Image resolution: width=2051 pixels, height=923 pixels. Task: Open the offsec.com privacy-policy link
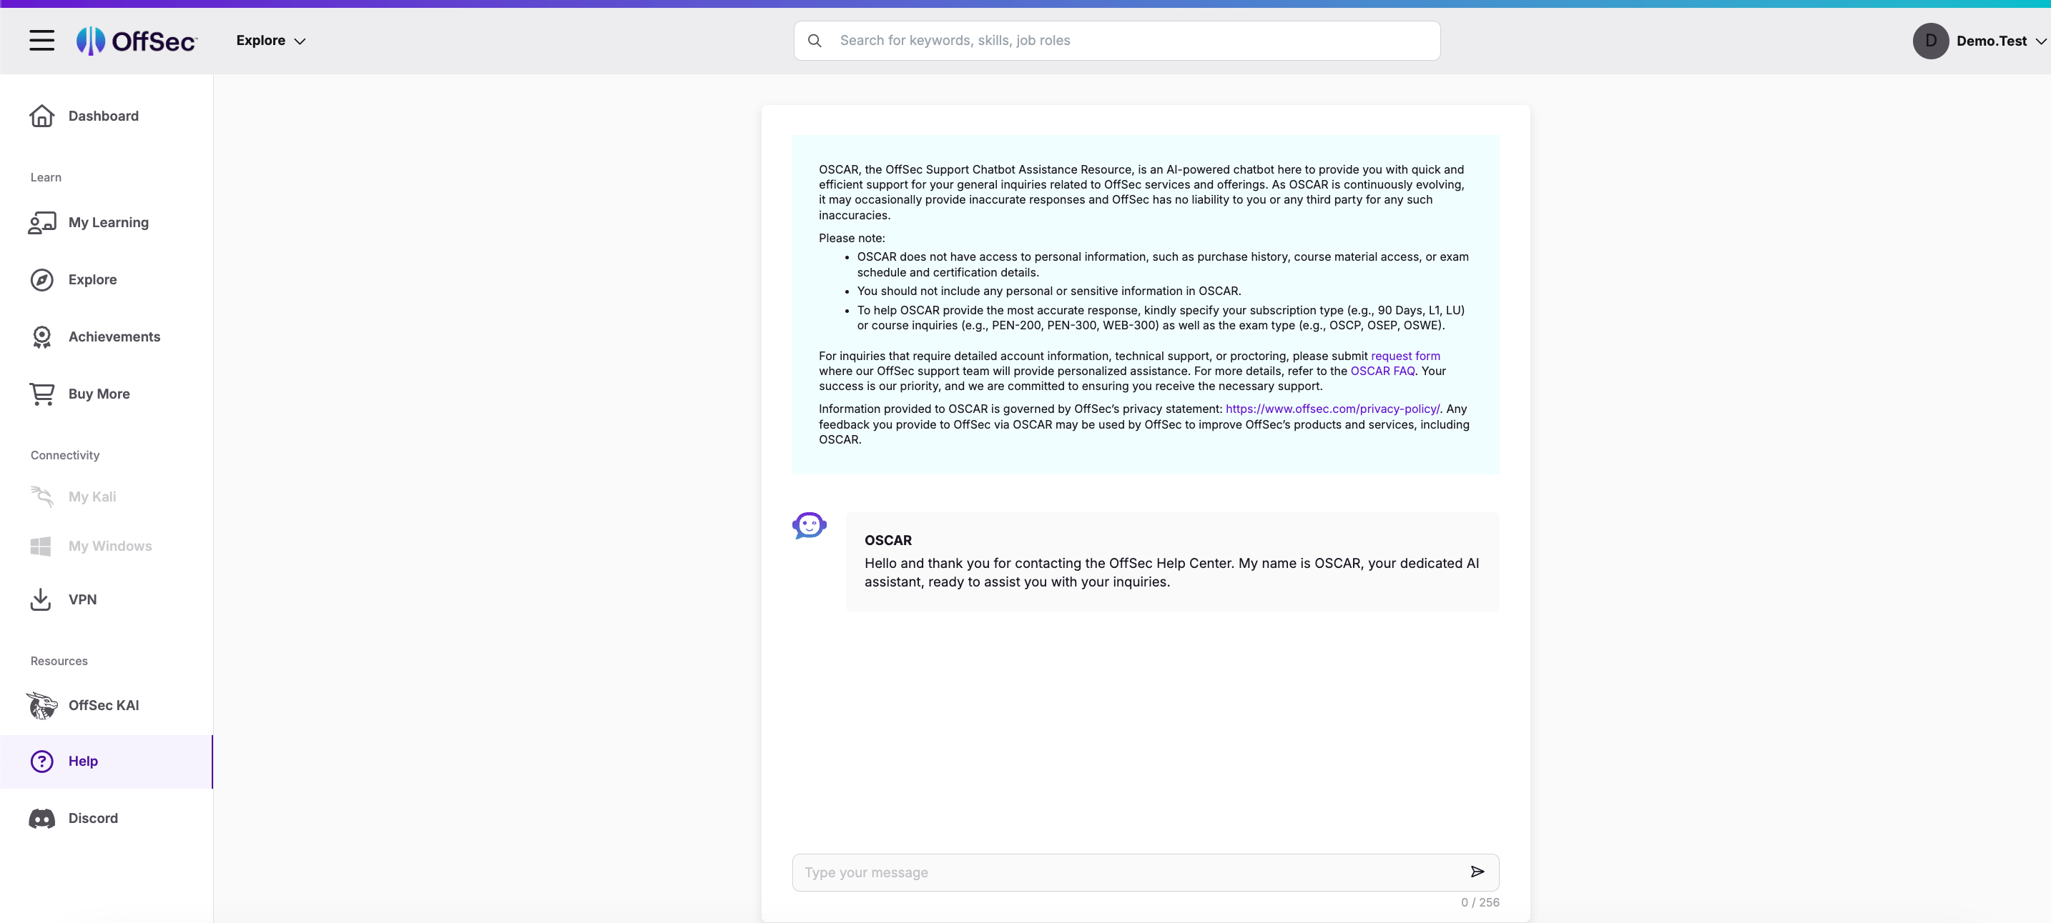[1332, 409]
